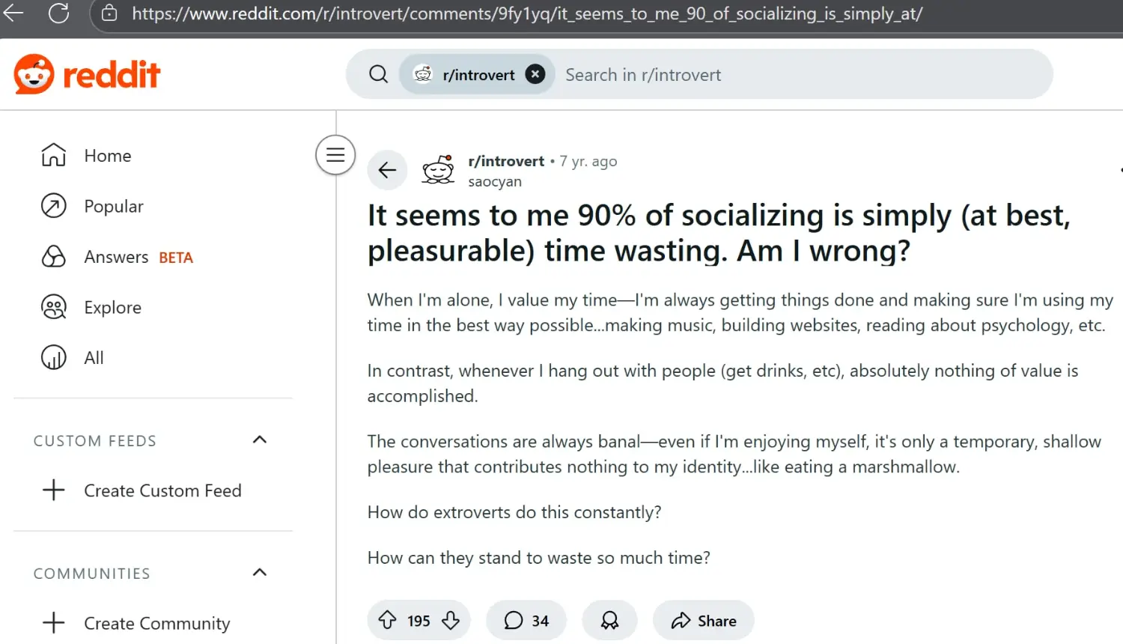Open Popular in the sidebar
The height and width of the screenshot is (644, 1123).
click(x=113, y=206)
